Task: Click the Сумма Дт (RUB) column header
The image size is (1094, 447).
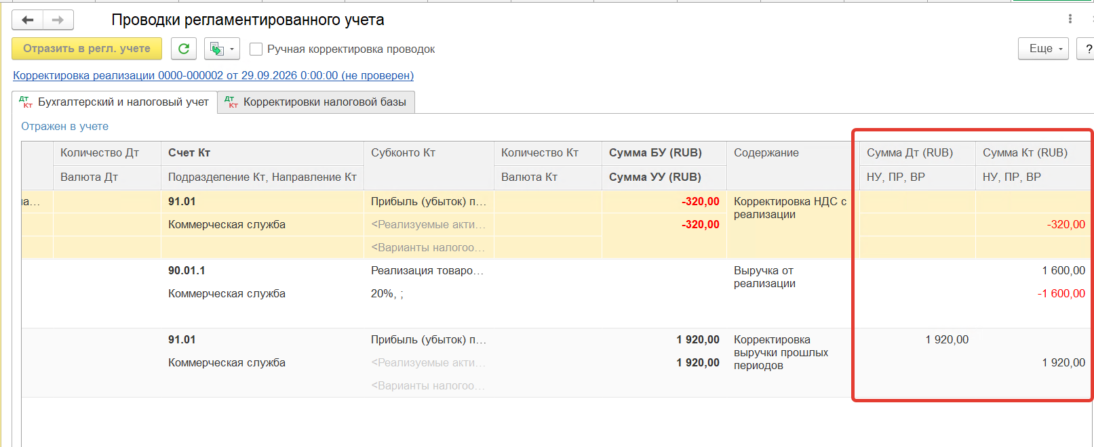Action: pos(917,153)
